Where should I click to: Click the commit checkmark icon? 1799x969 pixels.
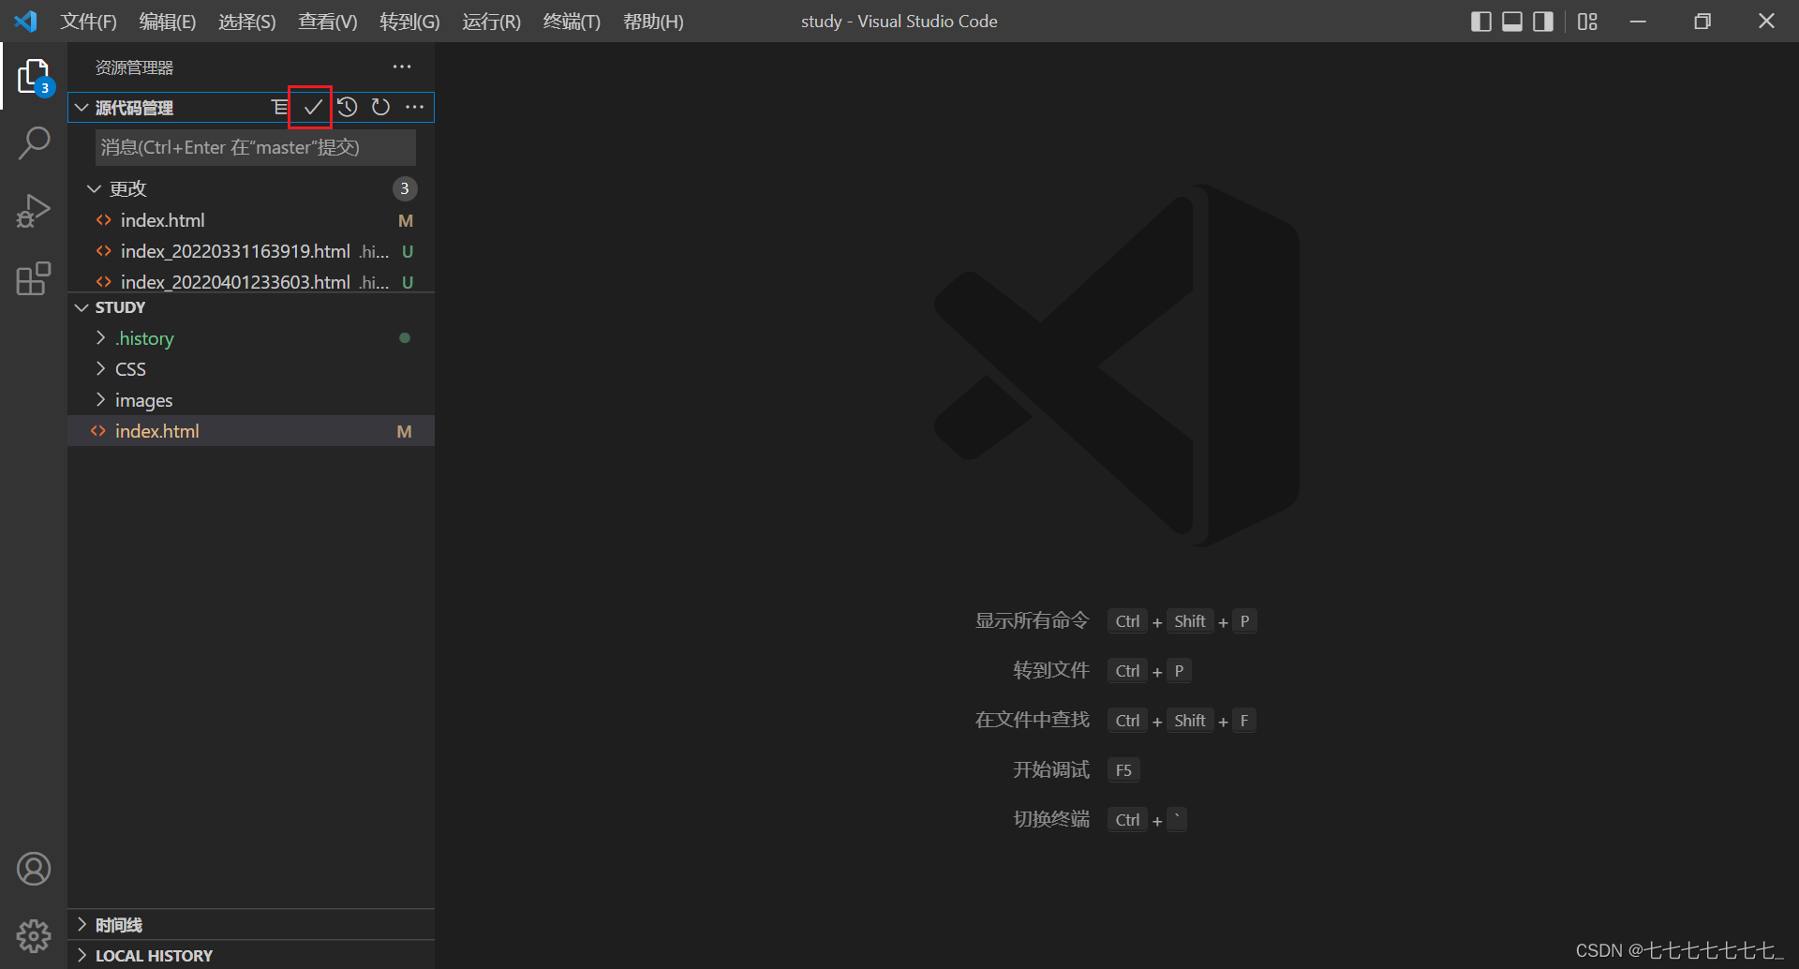click(x=313, y=108)
